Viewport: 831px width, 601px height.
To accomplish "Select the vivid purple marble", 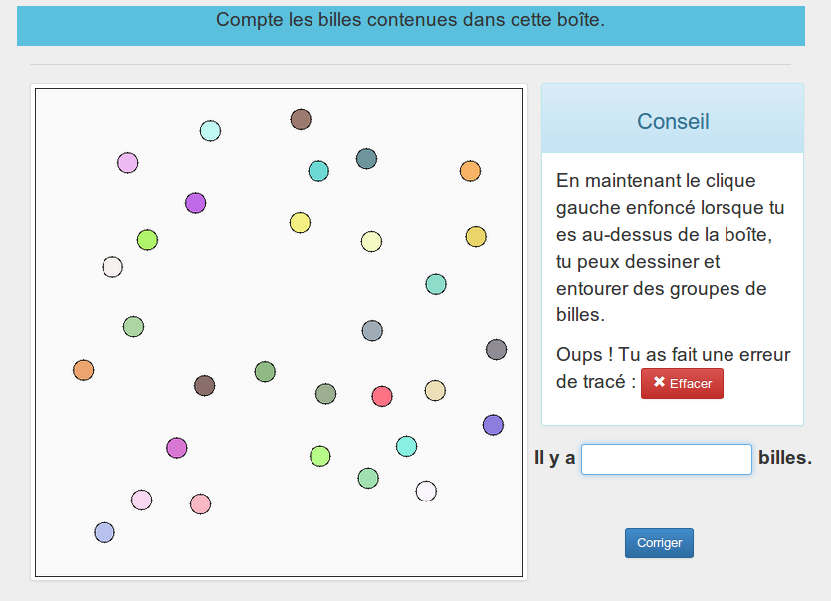I will click(x=195, y=203).
